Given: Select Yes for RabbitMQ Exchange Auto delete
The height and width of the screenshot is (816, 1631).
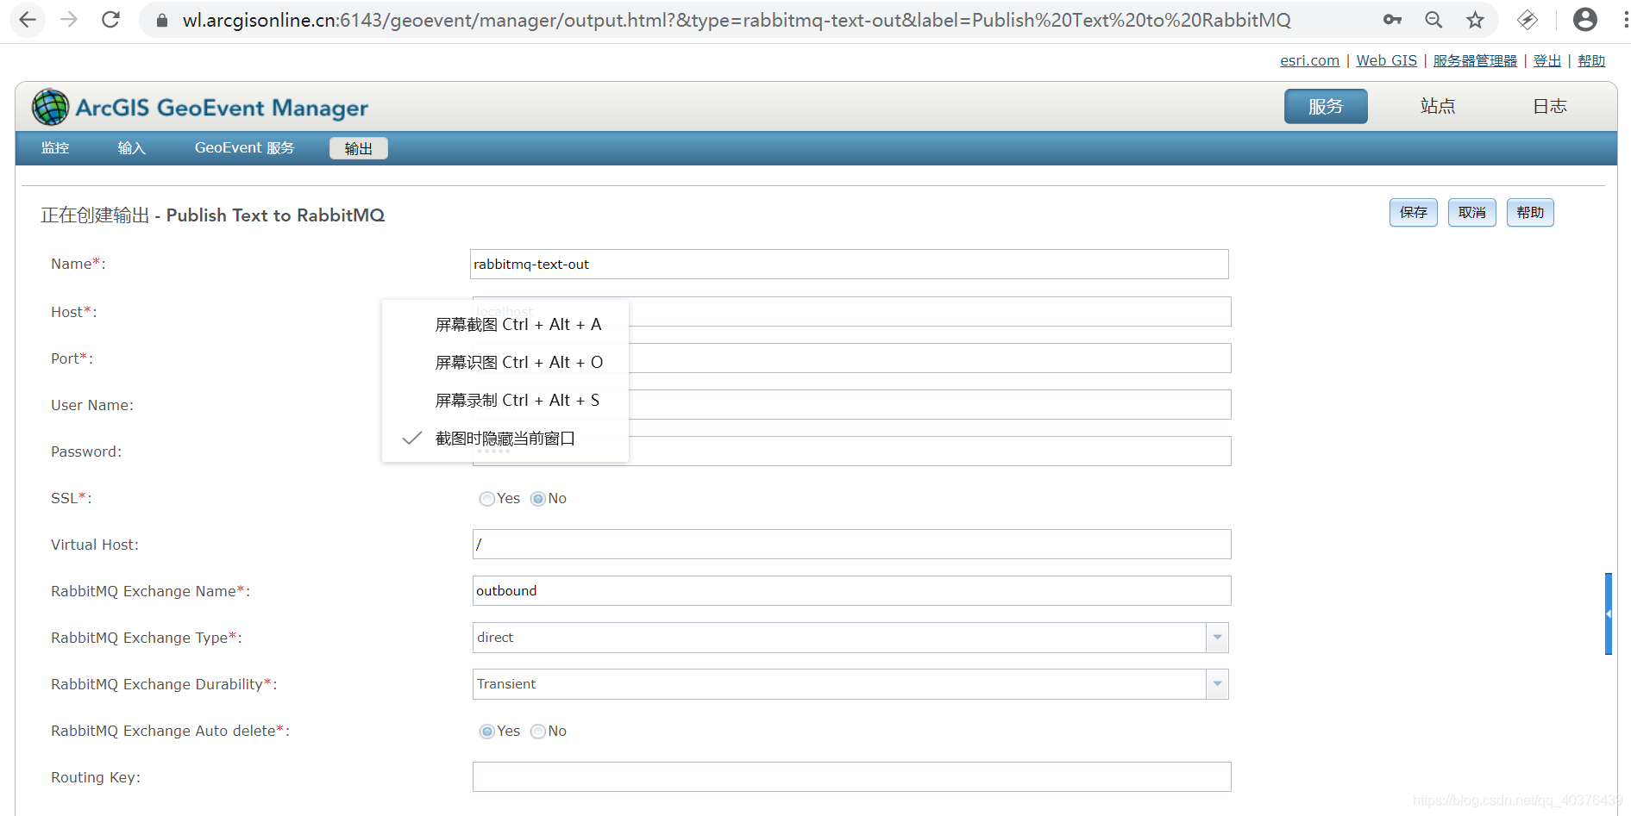Looking at the screenshot, I should 487,732.
